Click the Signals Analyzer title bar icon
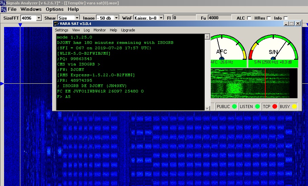308x186 pixels. (x=3, y=3)
